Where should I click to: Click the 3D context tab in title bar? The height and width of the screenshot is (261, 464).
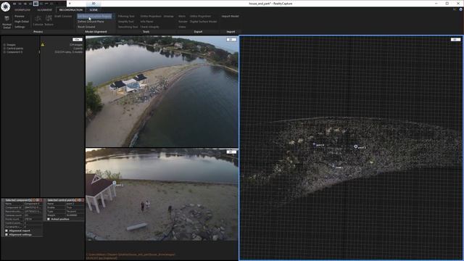[94, 4]
